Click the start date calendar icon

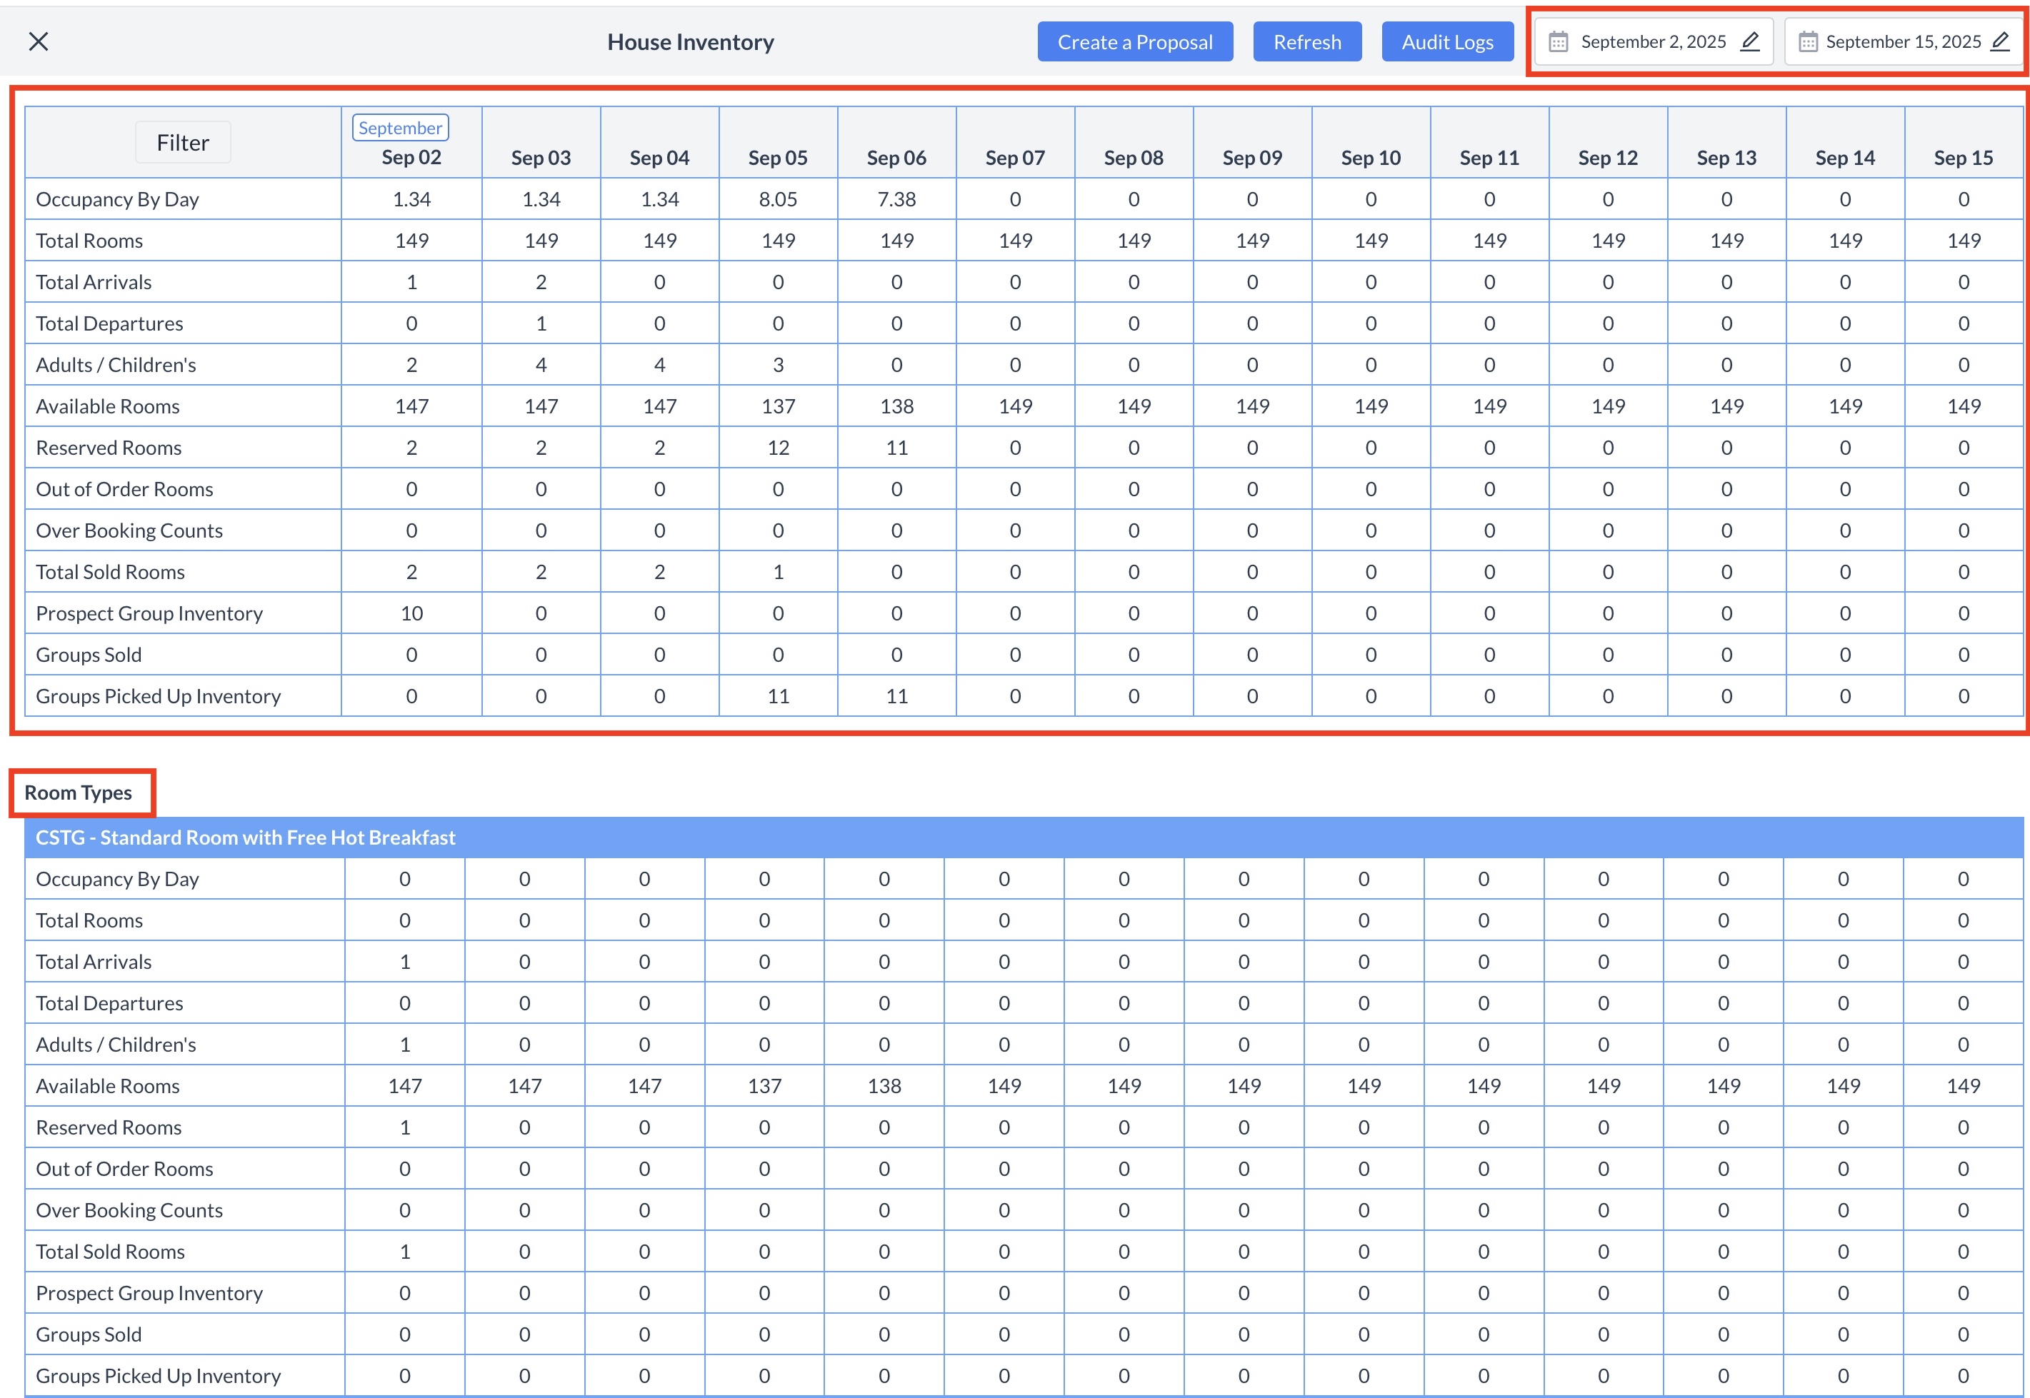1558,42
